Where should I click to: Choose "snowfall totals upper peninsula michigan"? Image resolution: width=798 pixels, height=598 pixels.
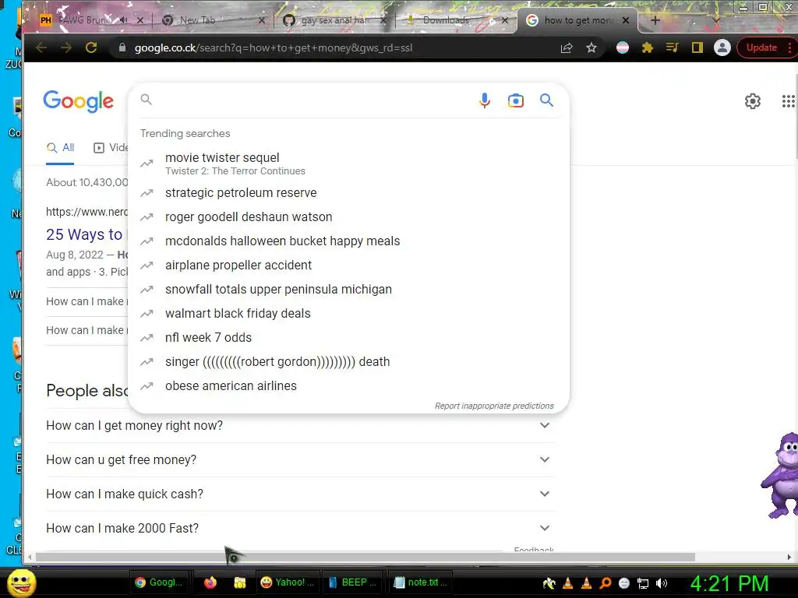(x=348, y=290)
